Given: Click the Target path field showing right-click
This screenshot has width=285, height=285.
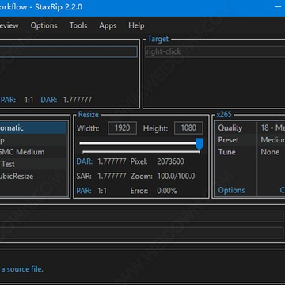Looking at the screenshot, I should (x=215, y=51).
